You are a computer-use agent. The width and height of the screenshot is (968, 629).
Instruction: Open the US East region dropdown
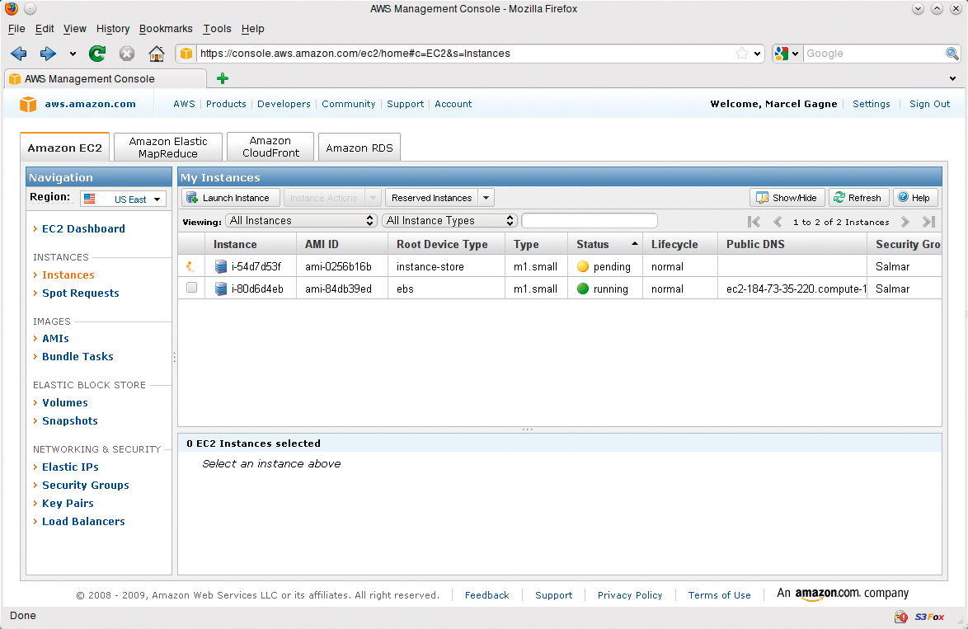tap(124, 199)
